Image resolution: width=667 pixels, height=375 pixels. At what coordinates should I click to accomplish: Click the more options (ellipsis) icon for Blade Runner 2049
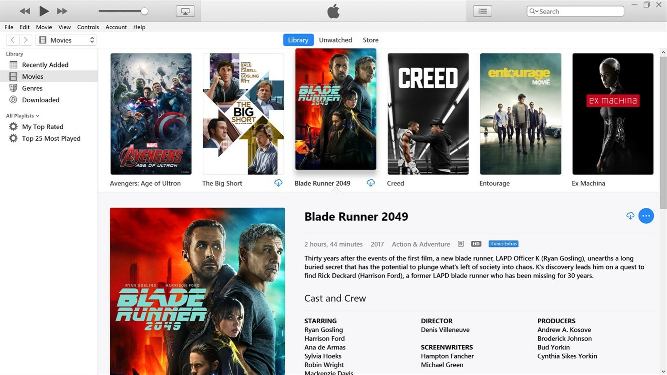pyautogui.click(x=646, y=215)
